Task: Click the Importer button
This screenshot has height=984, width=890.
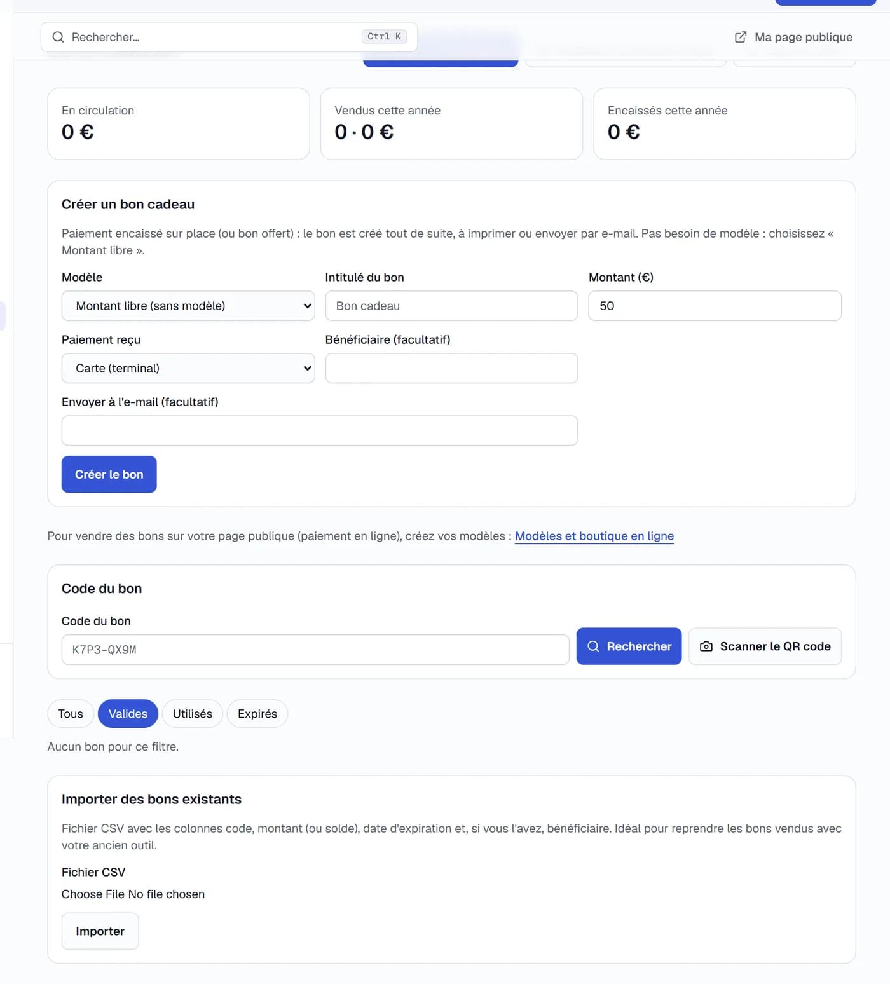Action: [x=100, y=931]
